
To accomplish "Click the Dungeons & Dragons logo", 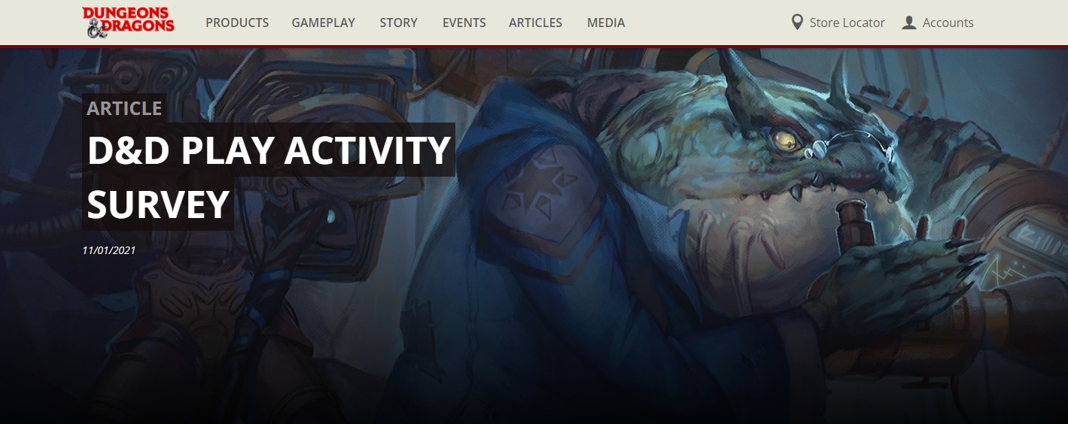I will (x=128, y=23).
